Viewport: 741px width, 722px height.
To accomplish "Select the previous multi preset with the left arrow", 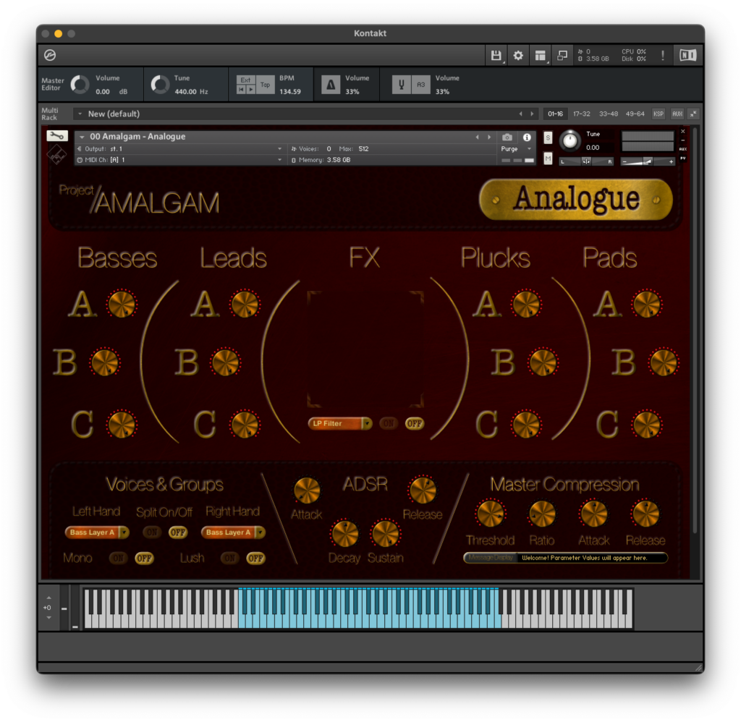I will tap(521, 114).
